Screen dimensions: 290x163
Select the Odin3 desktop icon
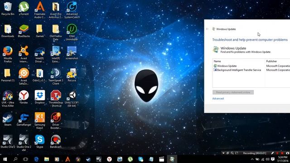[40, 75]
